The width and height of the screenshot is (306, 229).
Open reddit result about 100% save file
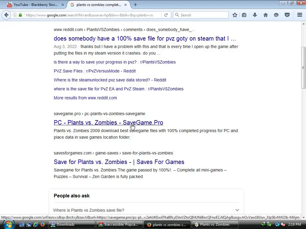[x=145, y=38]
